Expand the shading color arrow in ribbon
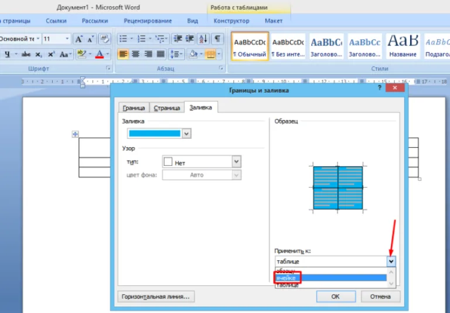Image resolution: width=450 pixels, height=313 pixels. (201, 54)
